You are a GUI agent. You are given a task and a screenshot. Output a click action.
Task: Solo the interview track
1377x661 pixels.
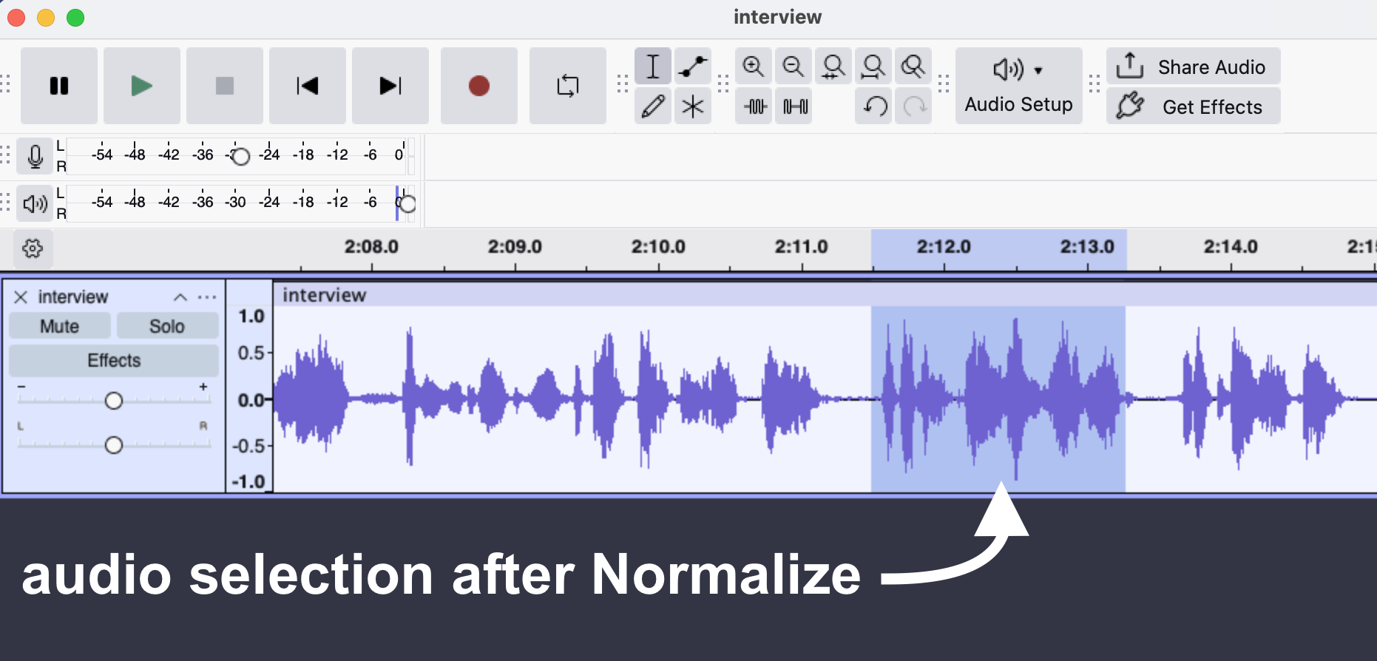[167, 326]
